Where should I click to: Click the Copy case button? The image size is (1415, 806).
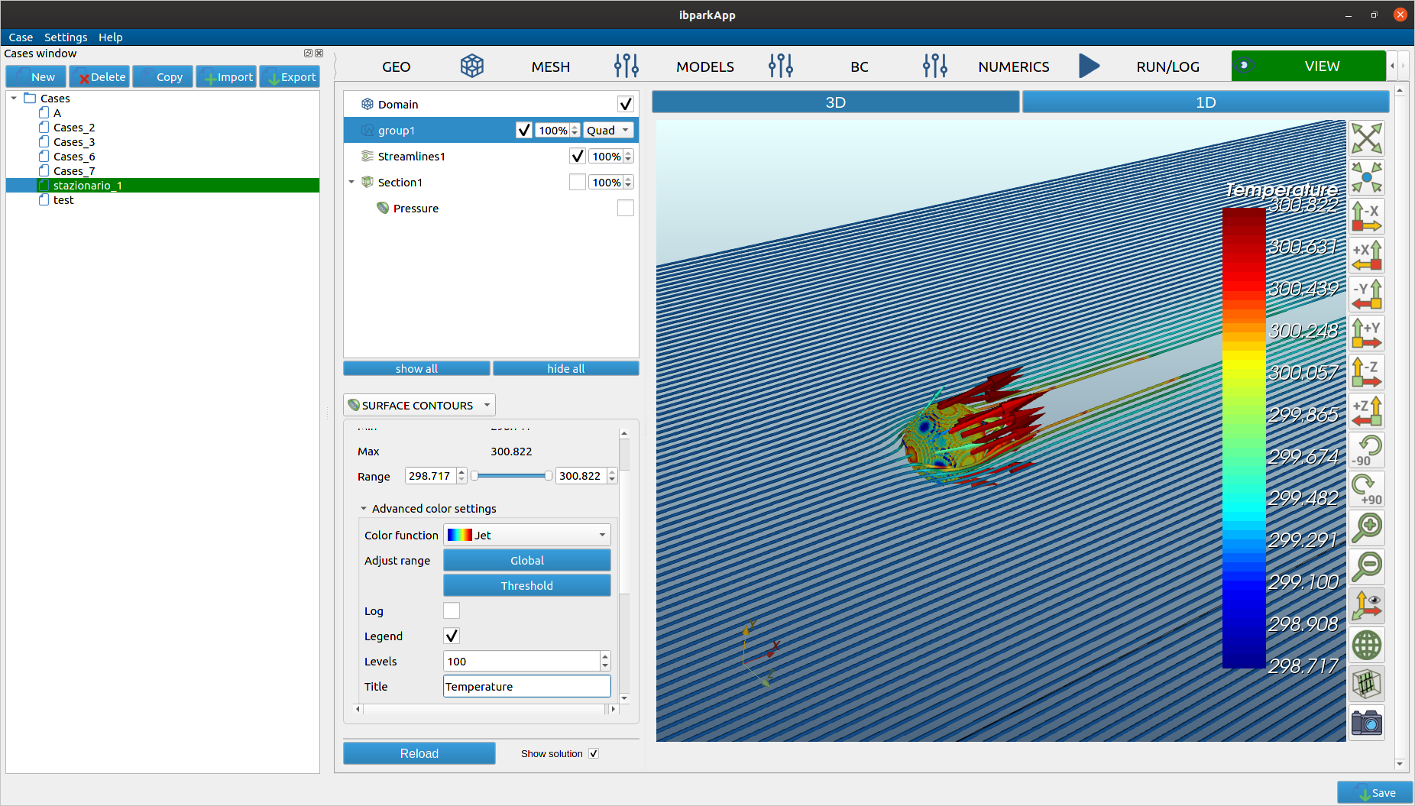(x=163, y=77)
